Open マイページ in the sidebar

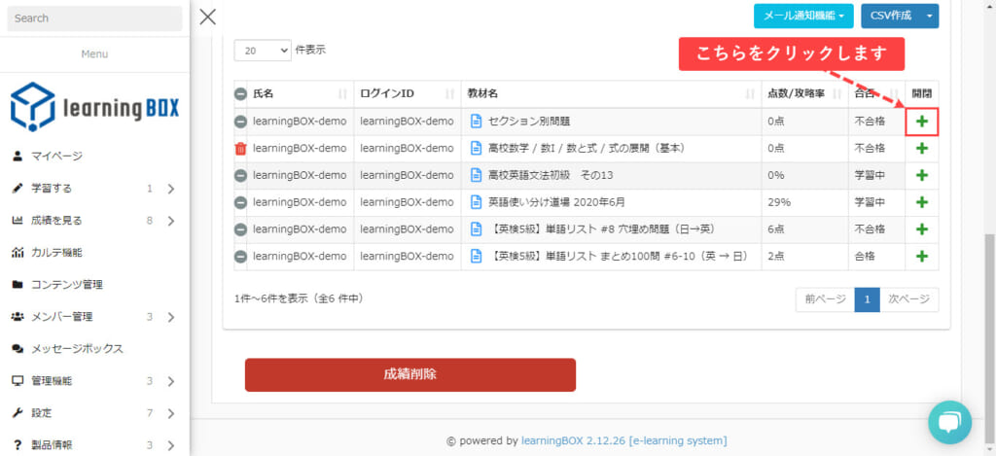click(x=56, y=156)
